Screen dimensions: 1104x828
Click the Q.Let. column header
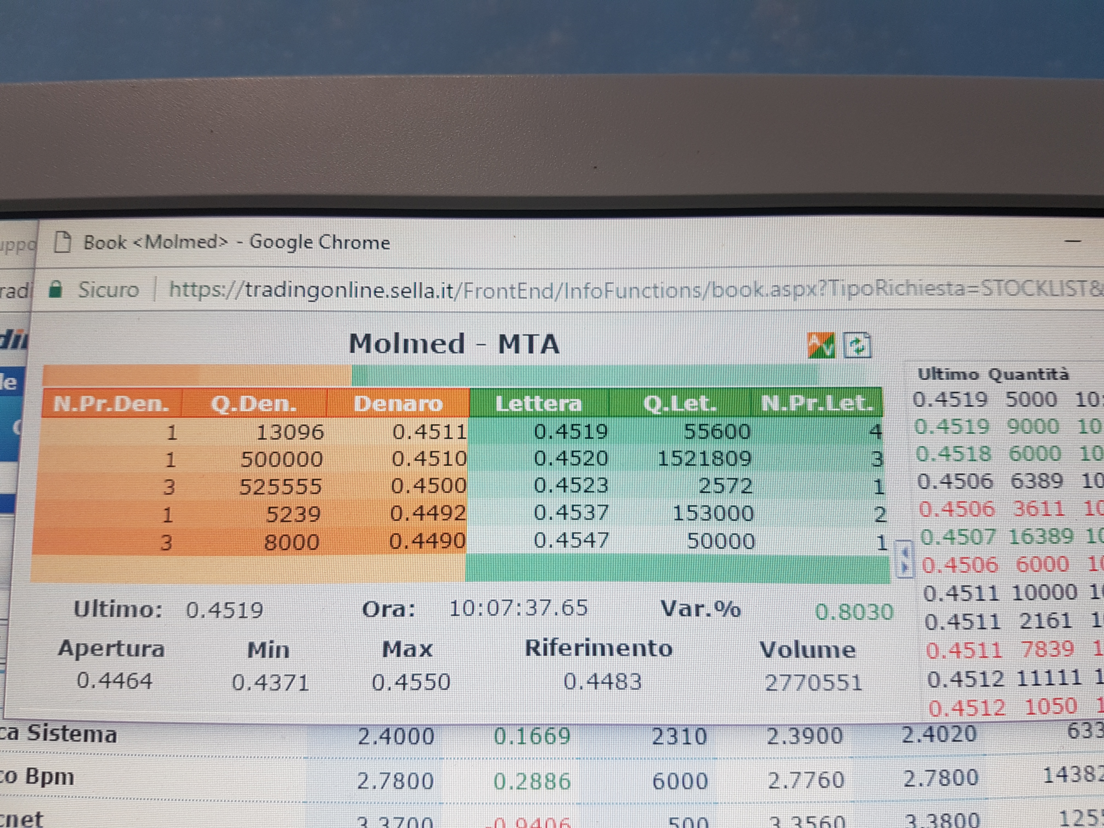point(680,403)
